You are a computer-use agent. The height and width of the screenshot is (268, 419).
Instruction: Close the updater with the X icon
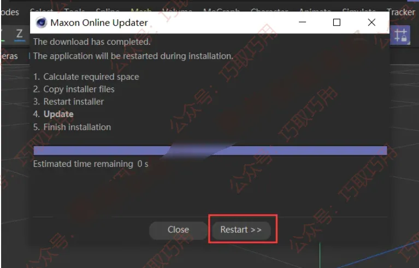click(371, 22)
